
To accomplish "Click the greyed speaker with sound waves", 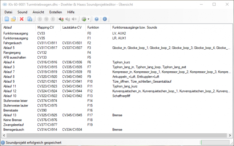I will [x=74, y=19].
